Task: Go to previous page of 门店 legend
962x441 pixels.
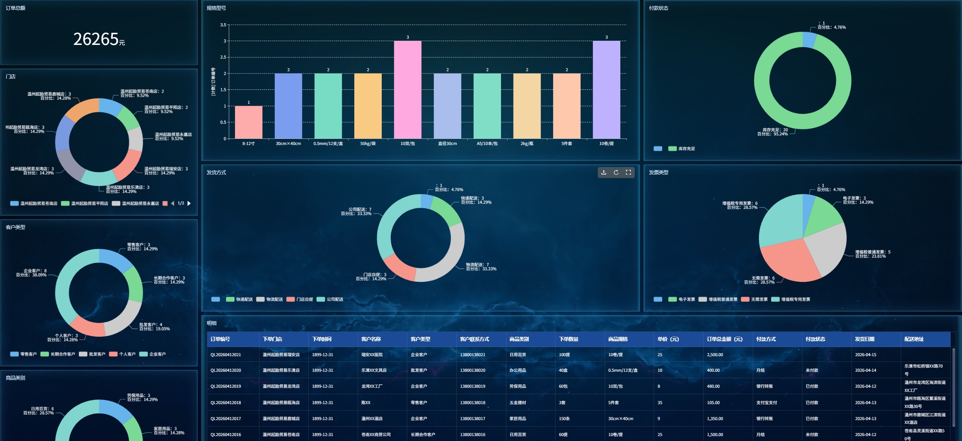Action: (x=173, y=204)
